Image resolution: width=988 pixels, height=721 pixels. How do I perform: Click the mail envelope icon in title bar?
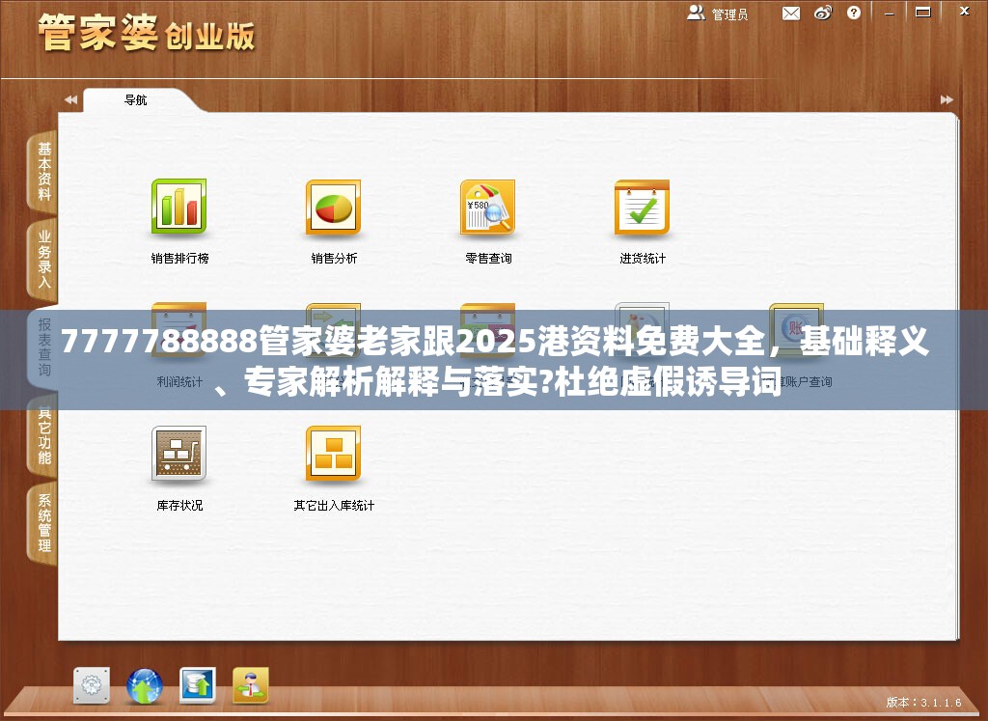coord(791,14)
